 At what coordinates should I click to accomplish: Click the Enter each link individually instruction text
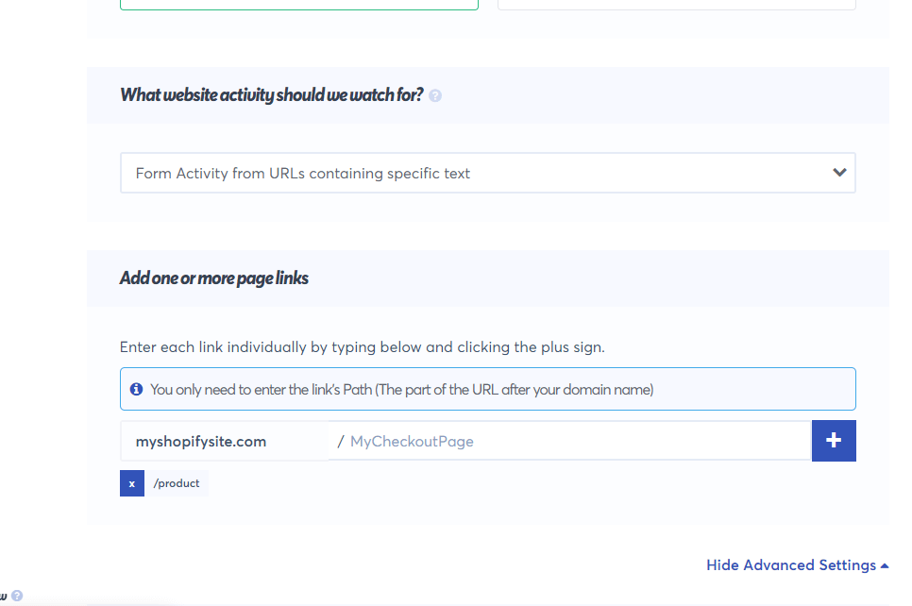363,347
